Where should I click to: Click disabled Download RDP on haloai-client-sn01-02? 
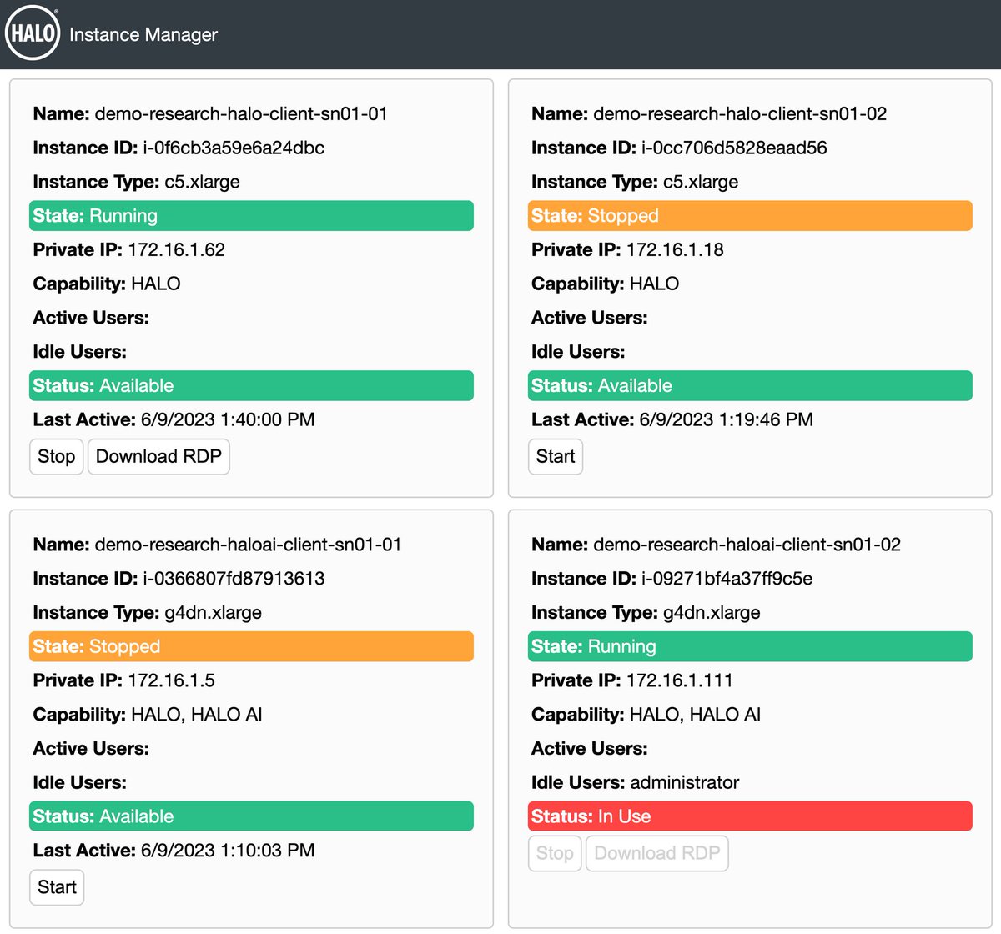click(x=657, y=853)
